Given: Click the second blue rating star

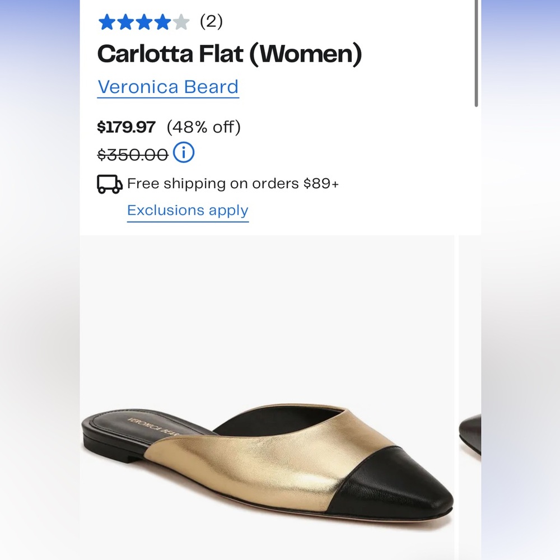Looking at the screenshot, I should pyautogui.click(x=124, y=21).
